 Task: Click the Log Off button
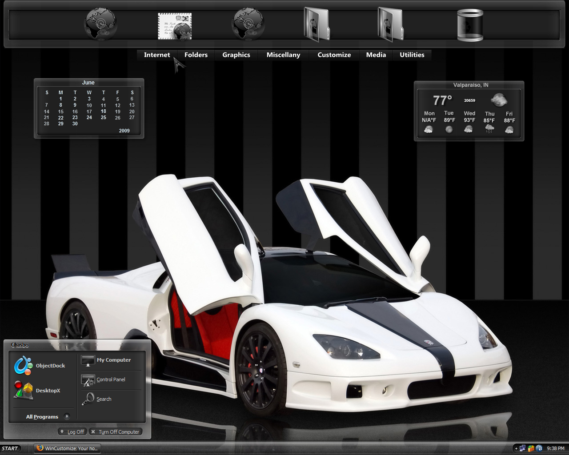coord(72,431)
